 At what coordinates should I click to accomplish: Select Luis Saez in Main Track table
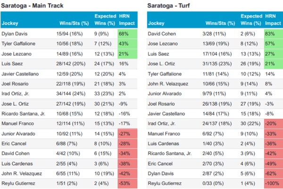12,64
